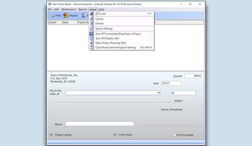Image resolution: width=252 pixels, height=146 pixels.
Task: Sort by the Date column header
Action: [x=70, y=22]
